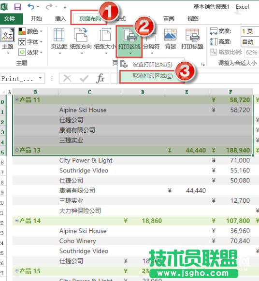Open the 颜色 (Colors) theme dropdown

[x=30, y=31]
